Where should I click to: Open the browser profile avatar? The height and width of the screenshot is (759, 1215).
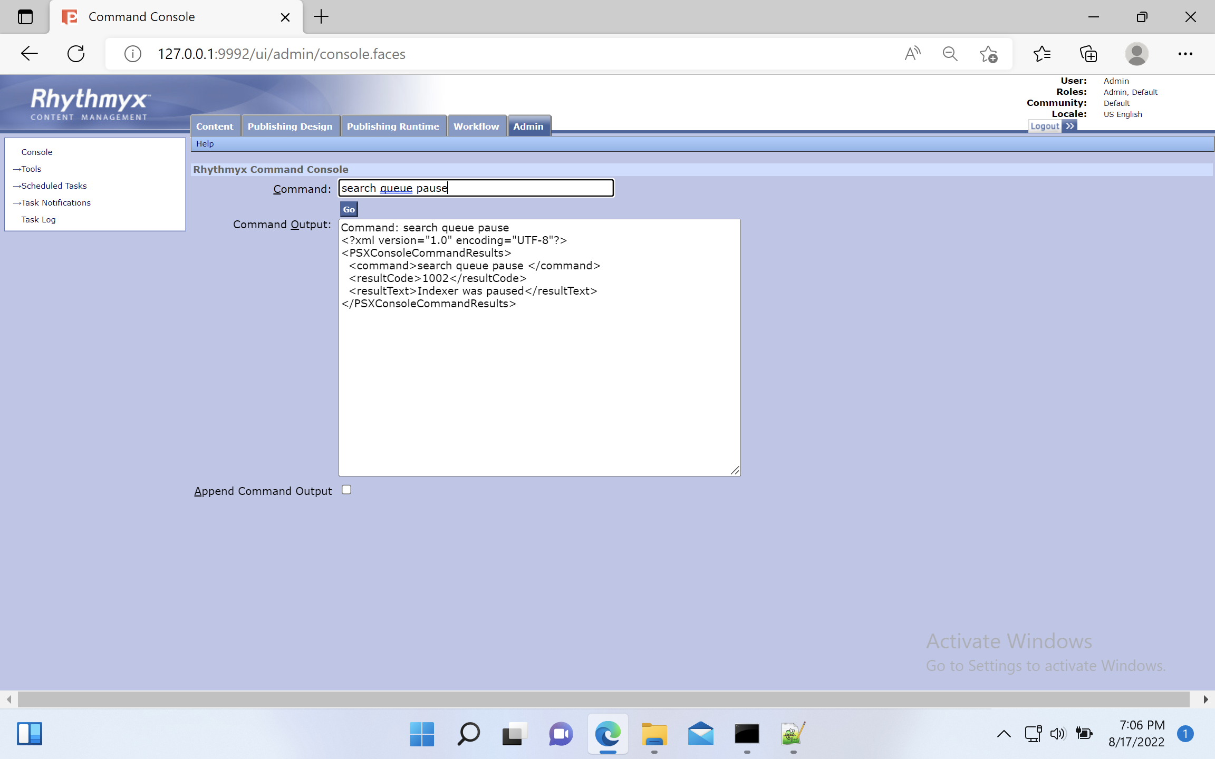(x=1136, y=54)
